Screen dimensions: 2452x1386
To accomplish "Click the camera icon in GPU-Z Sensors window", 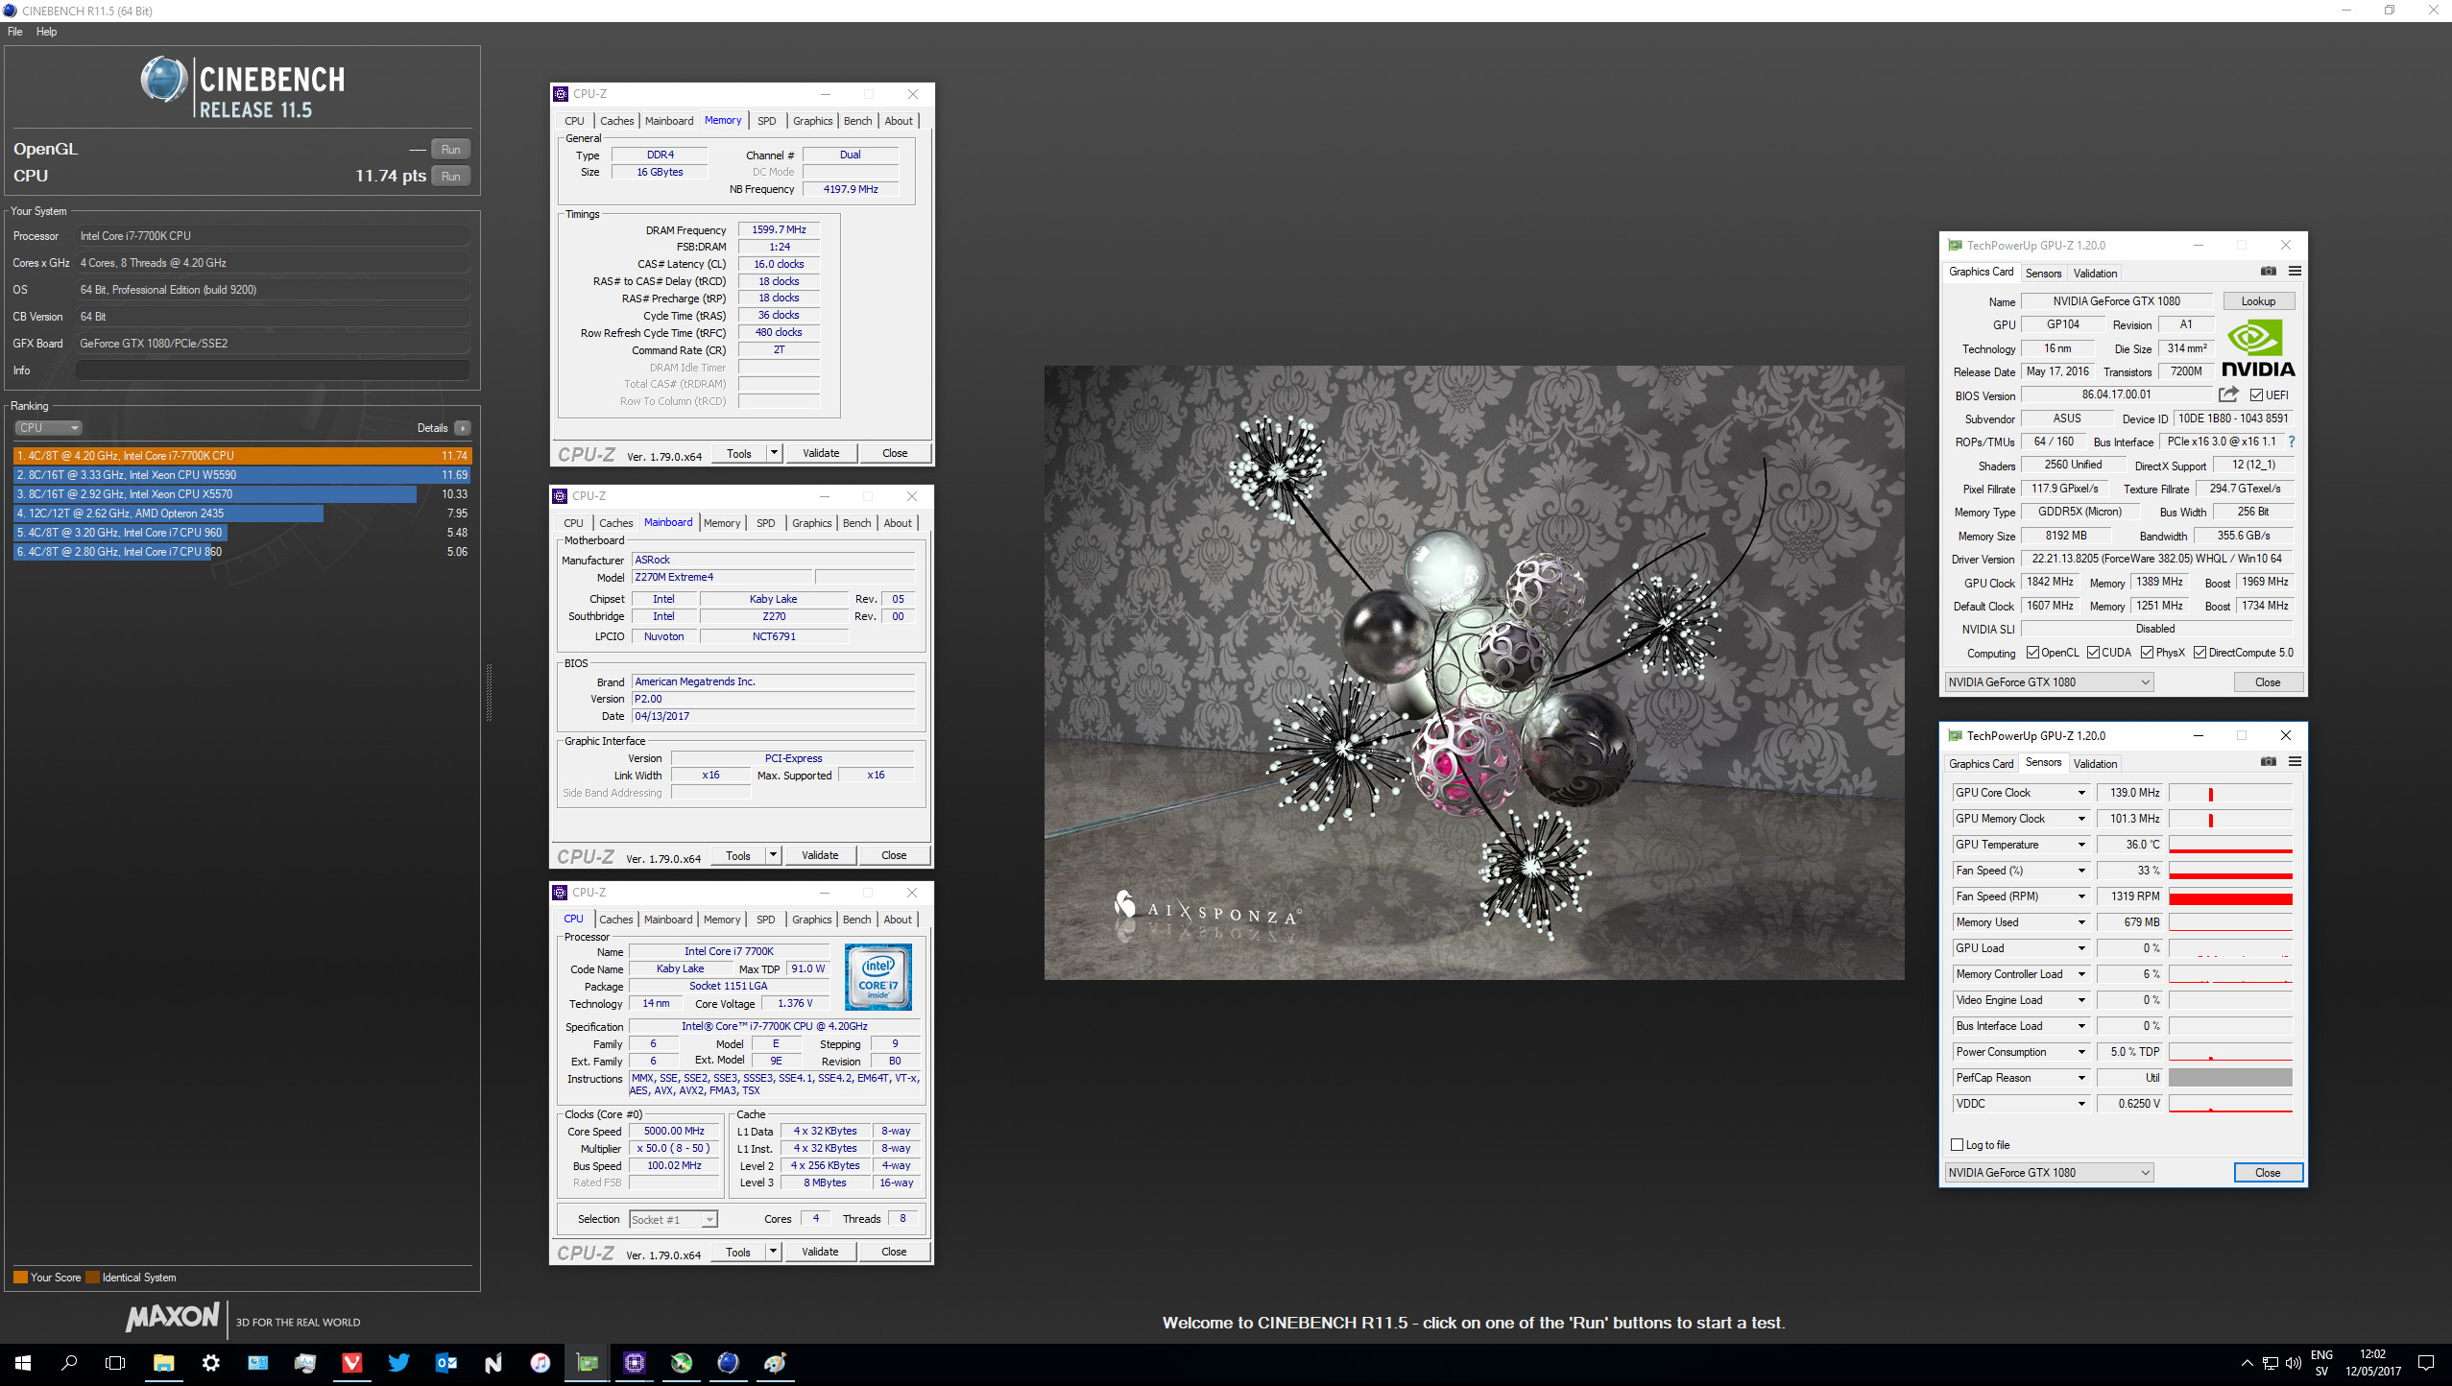I will pos(2268,762).
